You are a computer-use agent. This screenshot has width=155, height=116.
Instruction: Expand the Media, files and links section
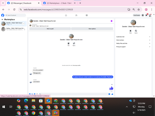pyautogui.click(x=133, y=43)
